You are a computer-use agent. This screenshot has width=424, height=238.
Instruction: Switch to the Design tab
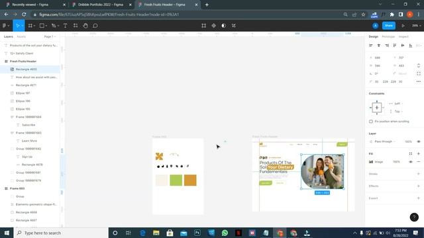pos(374,36)
